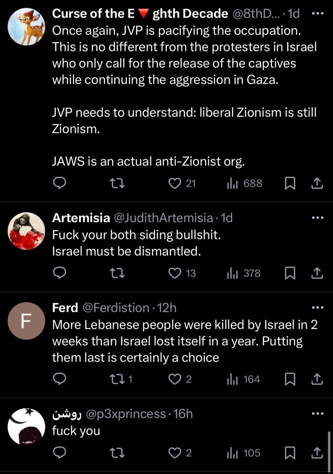The width and height of the screenshot is (333, 474).
Task: Open Artemisia's profile picture
Action: [27, 231]
